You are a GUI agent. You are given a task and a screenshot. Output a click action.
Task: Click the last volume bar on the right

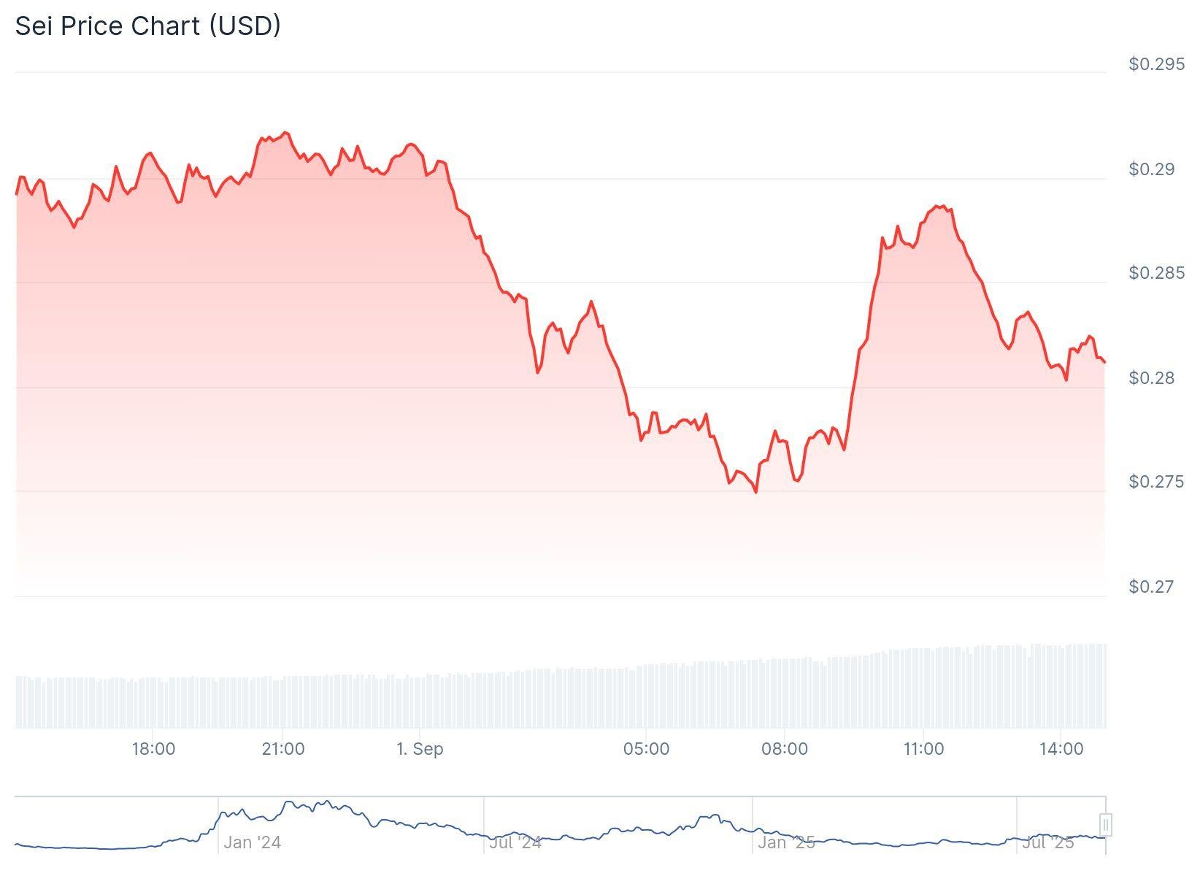[1104, 686]
